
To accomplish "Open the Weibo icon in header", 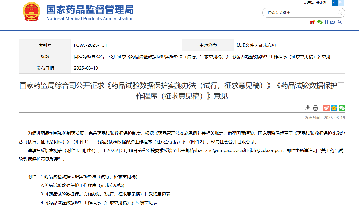I will pos(312,22).
